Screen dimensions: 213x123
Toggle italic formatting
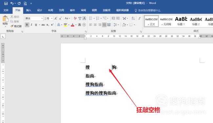31,25
